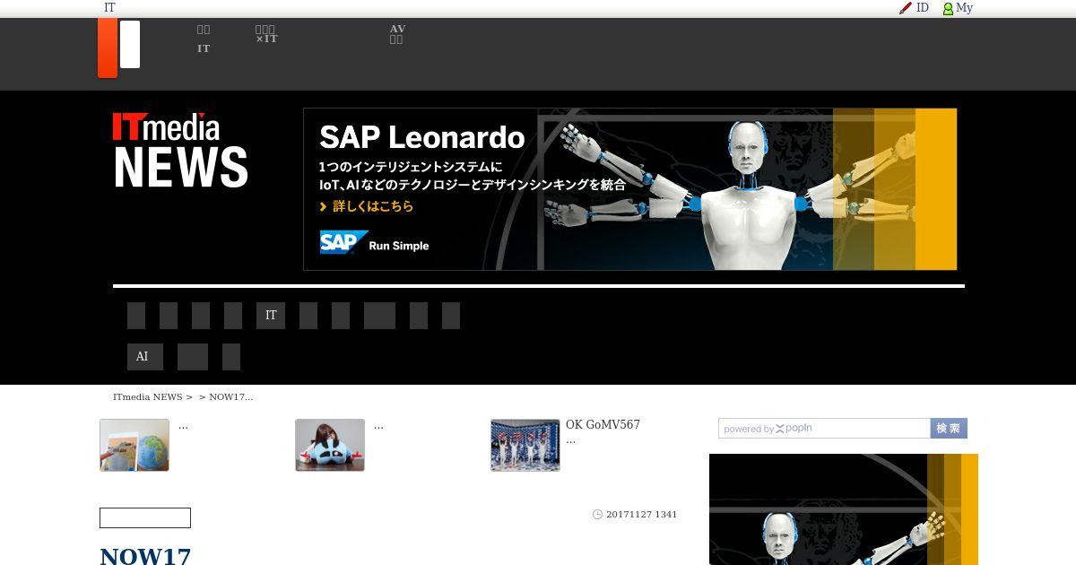This screenshot has width=1076, height=565.
Task: Click the pencil ID registration icon
Action: pos(906,8)
